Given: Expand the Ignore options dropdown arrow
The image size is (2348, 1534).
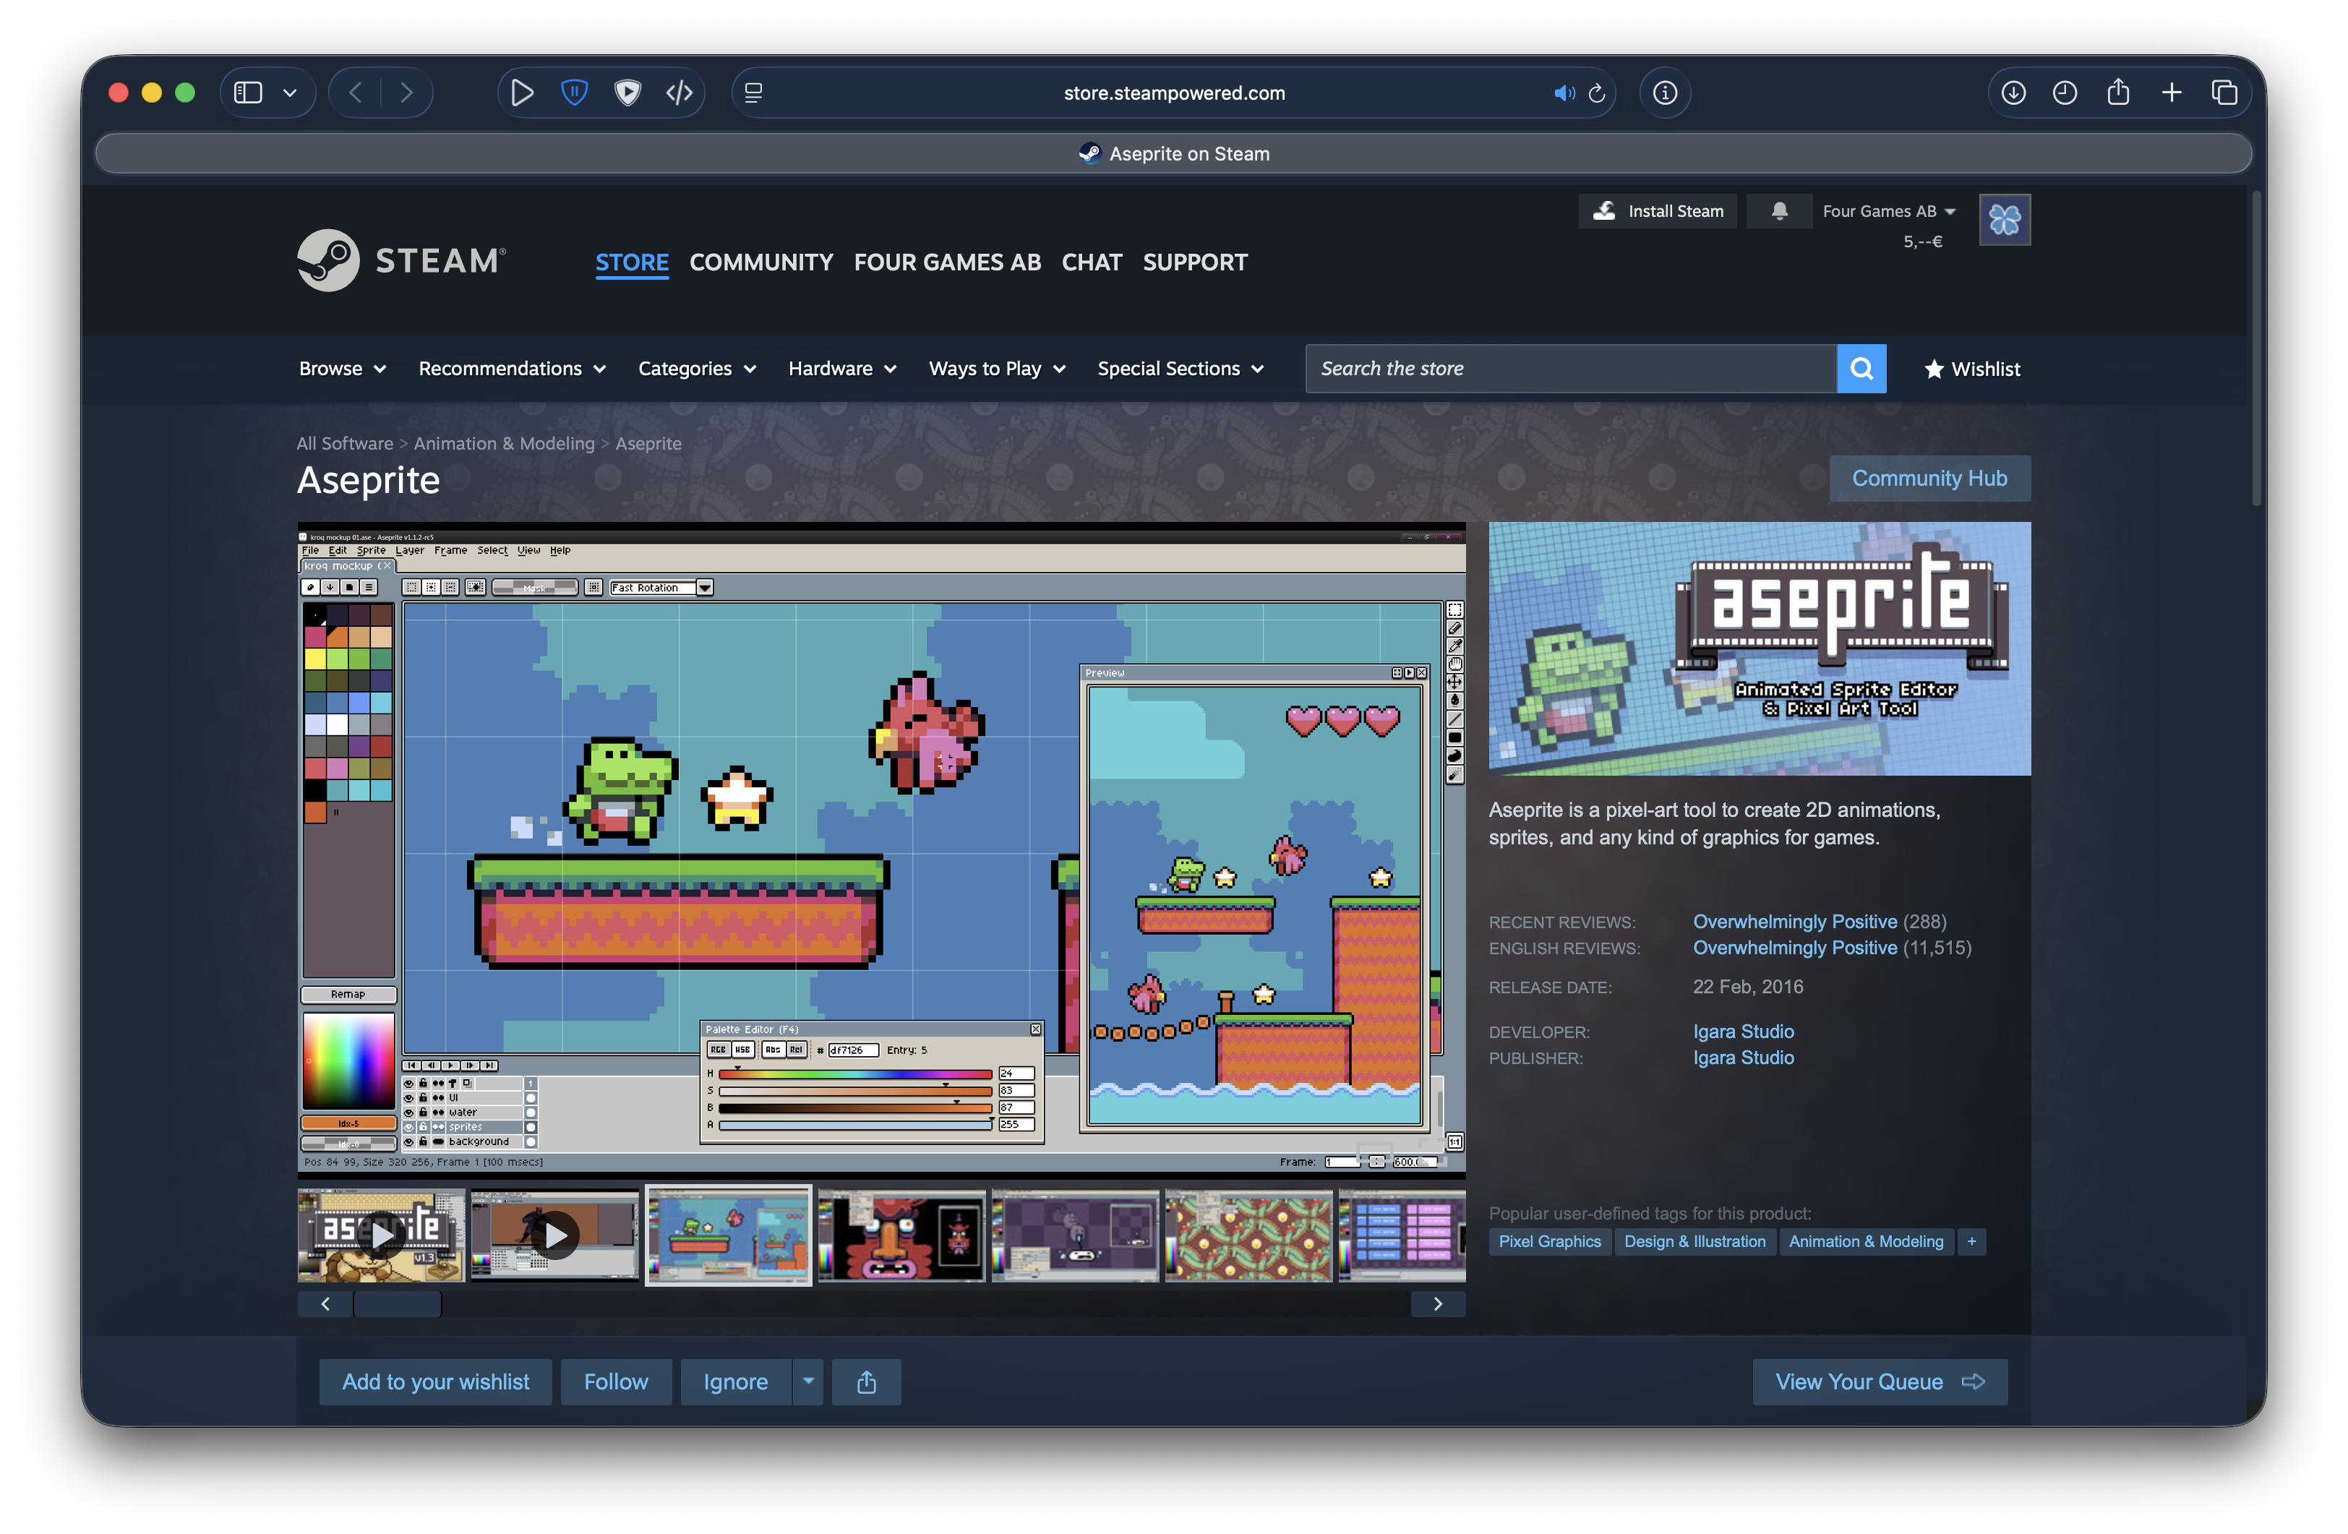Looking at the screenshot, I should coord(808,1382).
